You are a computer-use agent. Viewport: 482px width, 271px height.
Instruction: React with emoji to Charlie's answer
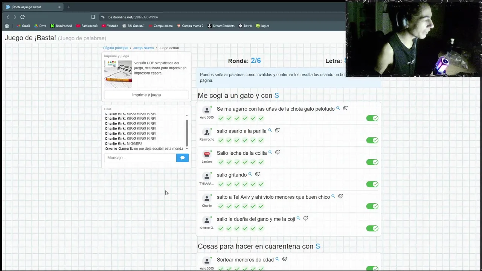[x=340, y=196]
